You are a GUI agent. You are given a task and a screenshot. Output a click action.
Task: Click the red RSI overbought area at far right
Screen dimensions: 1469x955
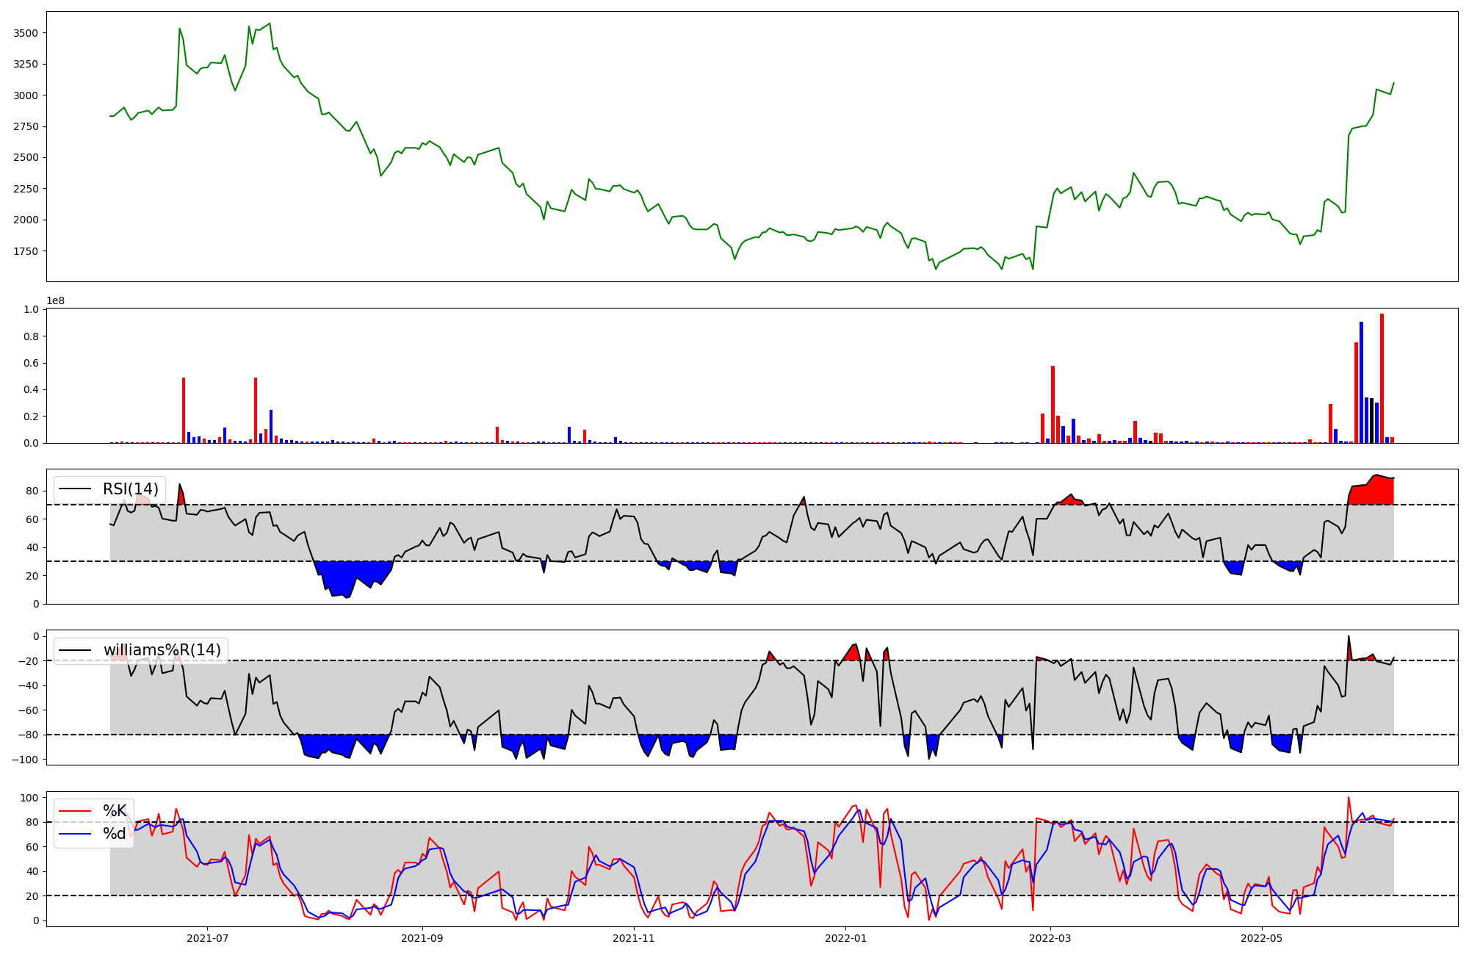1374,491
